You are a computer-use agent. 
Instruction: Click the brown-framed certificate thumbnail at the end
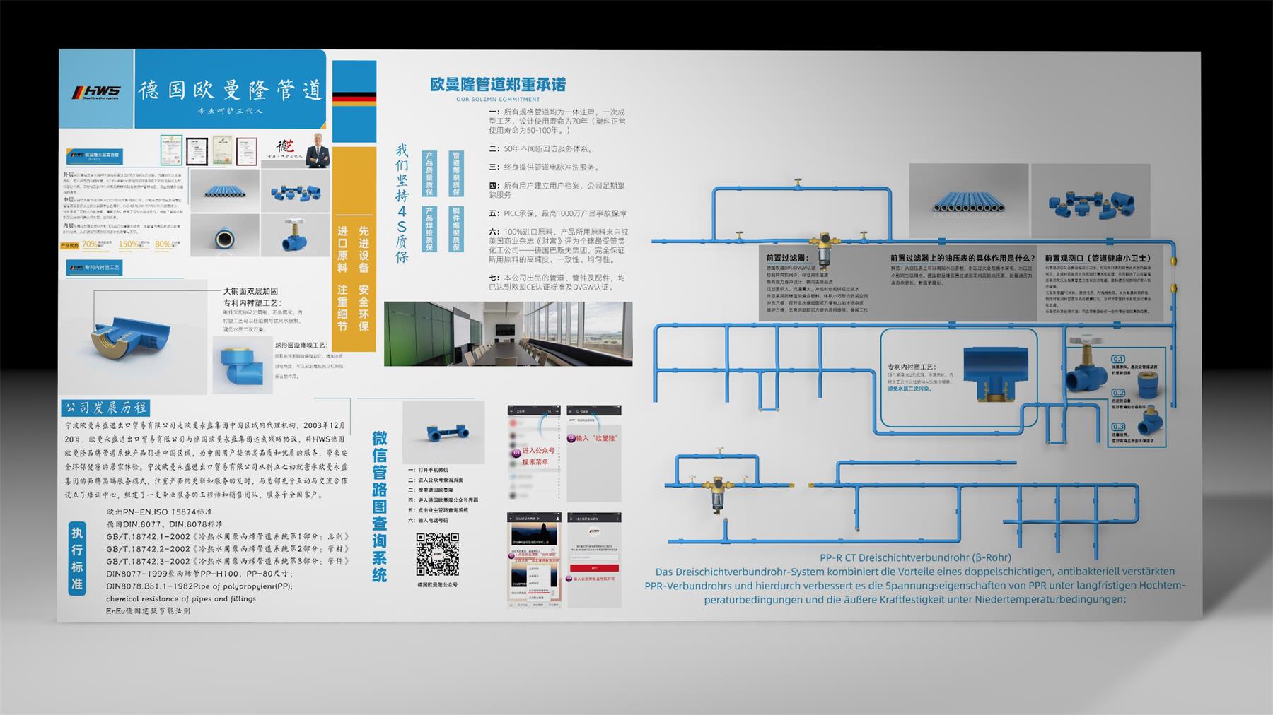tap(246, 151)
